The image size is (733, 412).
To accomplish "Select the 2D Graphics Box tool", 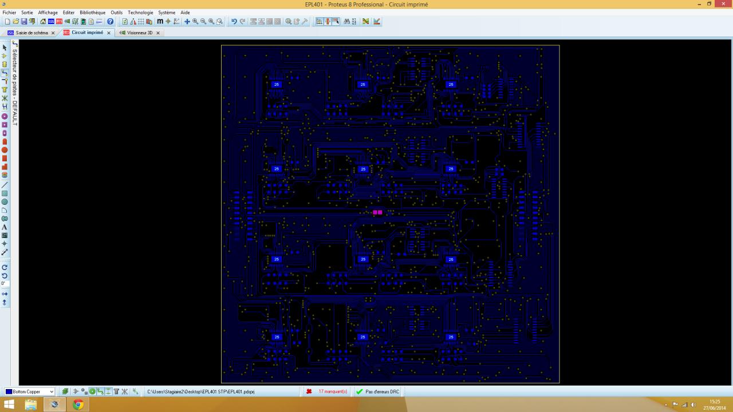I will pos(5,193).
